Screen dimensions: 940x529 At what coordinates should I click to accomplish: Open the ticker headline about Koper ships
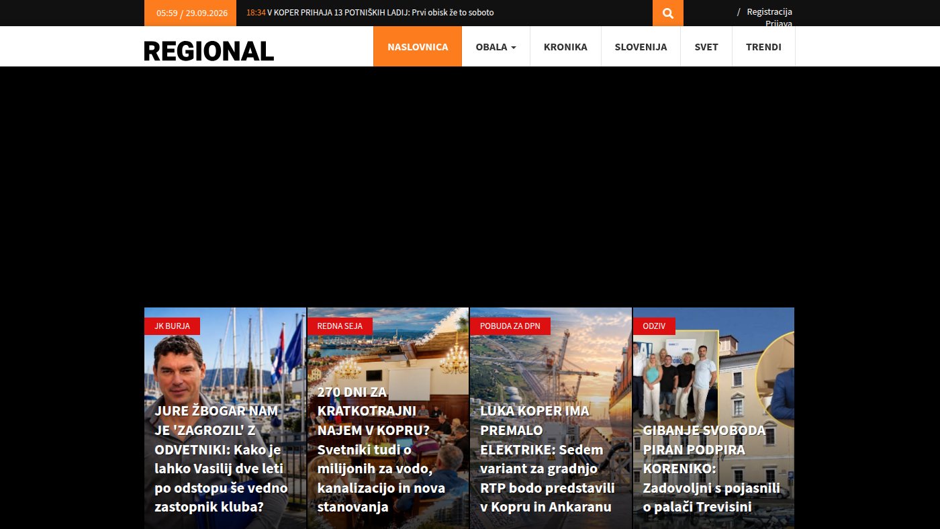(381, 13)
